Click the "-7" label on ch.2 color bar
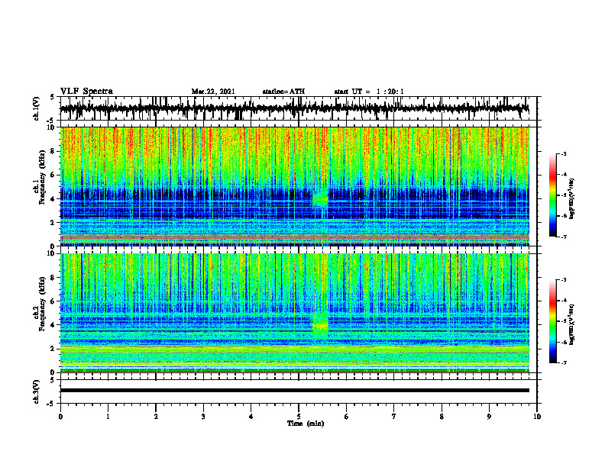605x467 pixels. (x=563, y=362)
